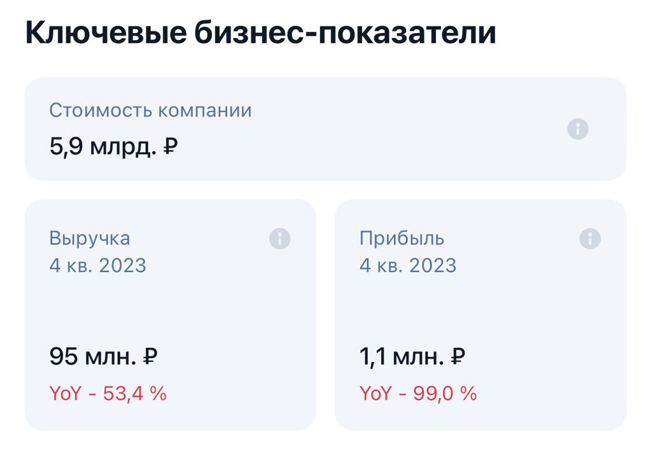Click the Выручка label text
Image resolution: width=651 pixels, height=460 pixels.
pos(90,238)
